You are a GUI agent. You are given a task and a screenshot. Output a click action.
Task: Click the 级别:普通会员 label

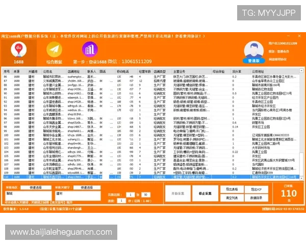278,52
